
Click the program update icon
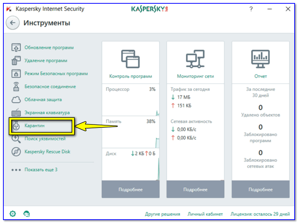pos(16,48)
